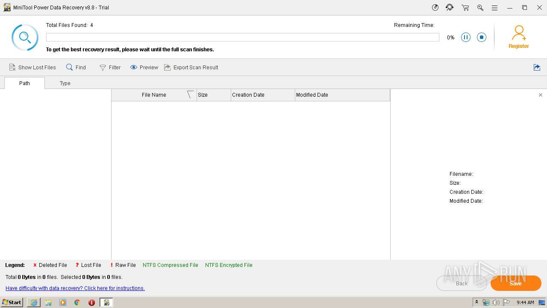Show hidden system tray icons

point(476,302)
